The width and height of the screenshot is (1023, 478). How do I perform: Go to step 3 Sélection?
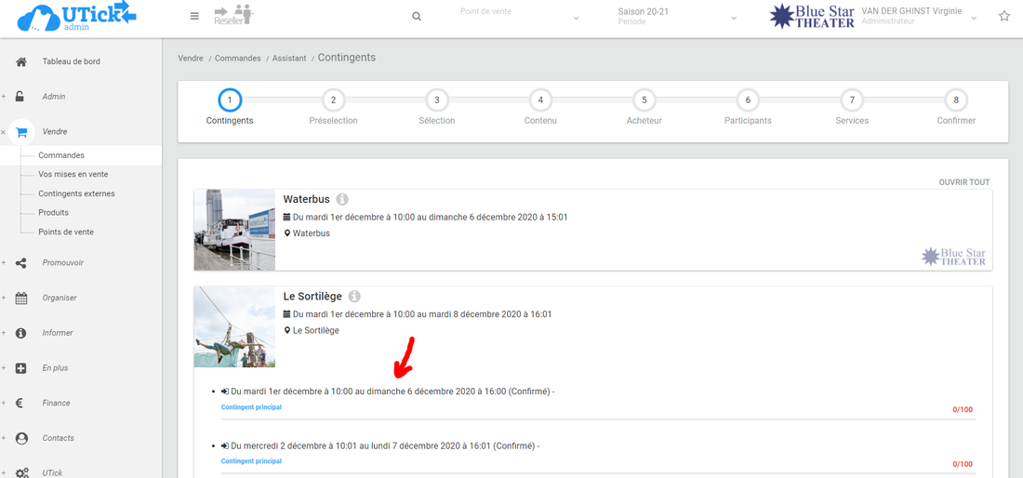pyautogui.click(x=436, y=100)
